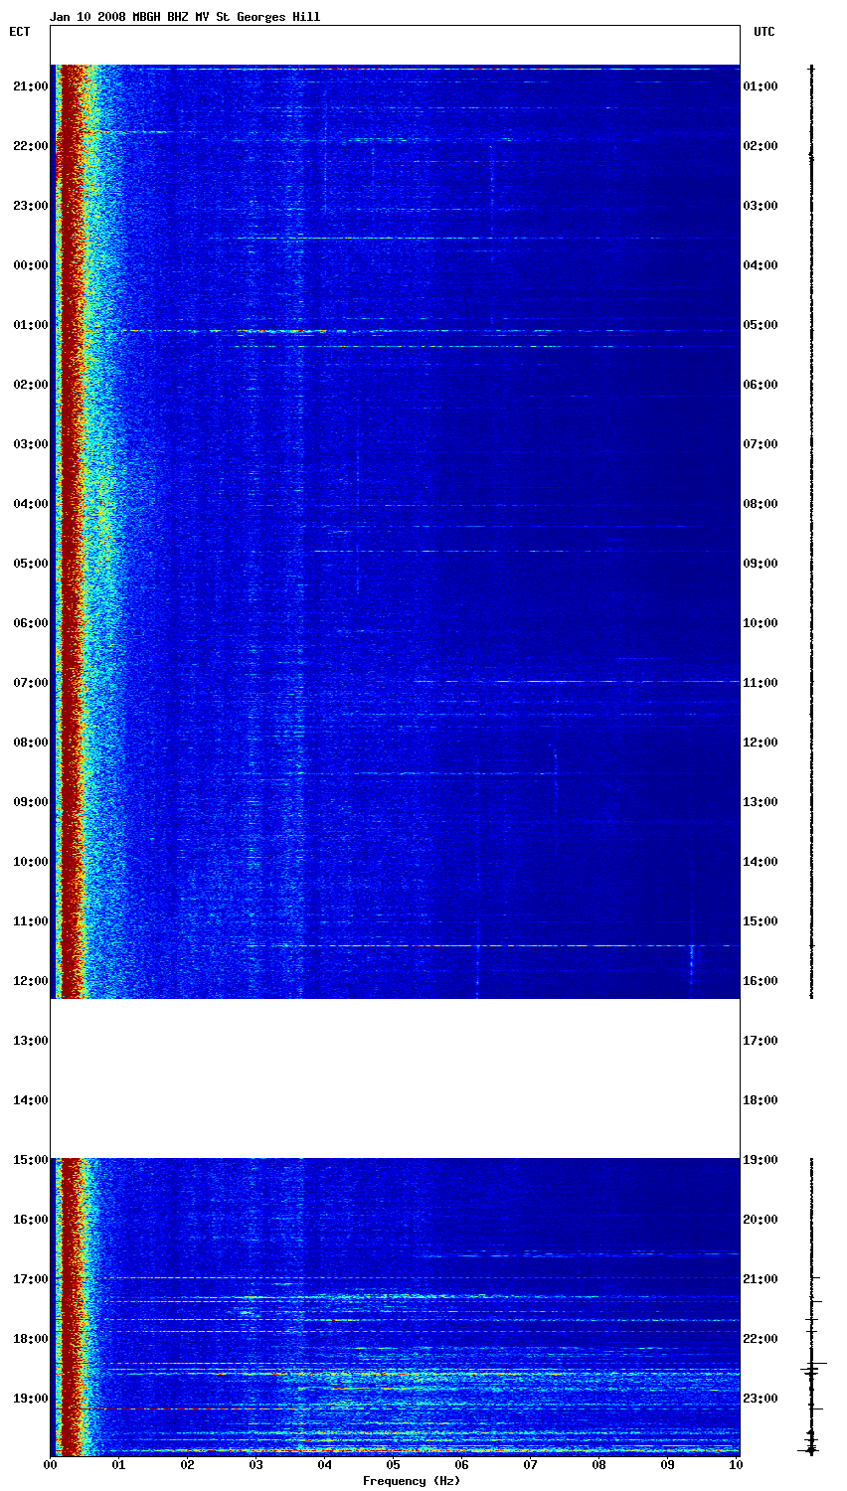This screenshot has height=1491, width=847.
Task: Click the '05' frequency tick label
Action: pyautogui.click(x=394, y=1465)
